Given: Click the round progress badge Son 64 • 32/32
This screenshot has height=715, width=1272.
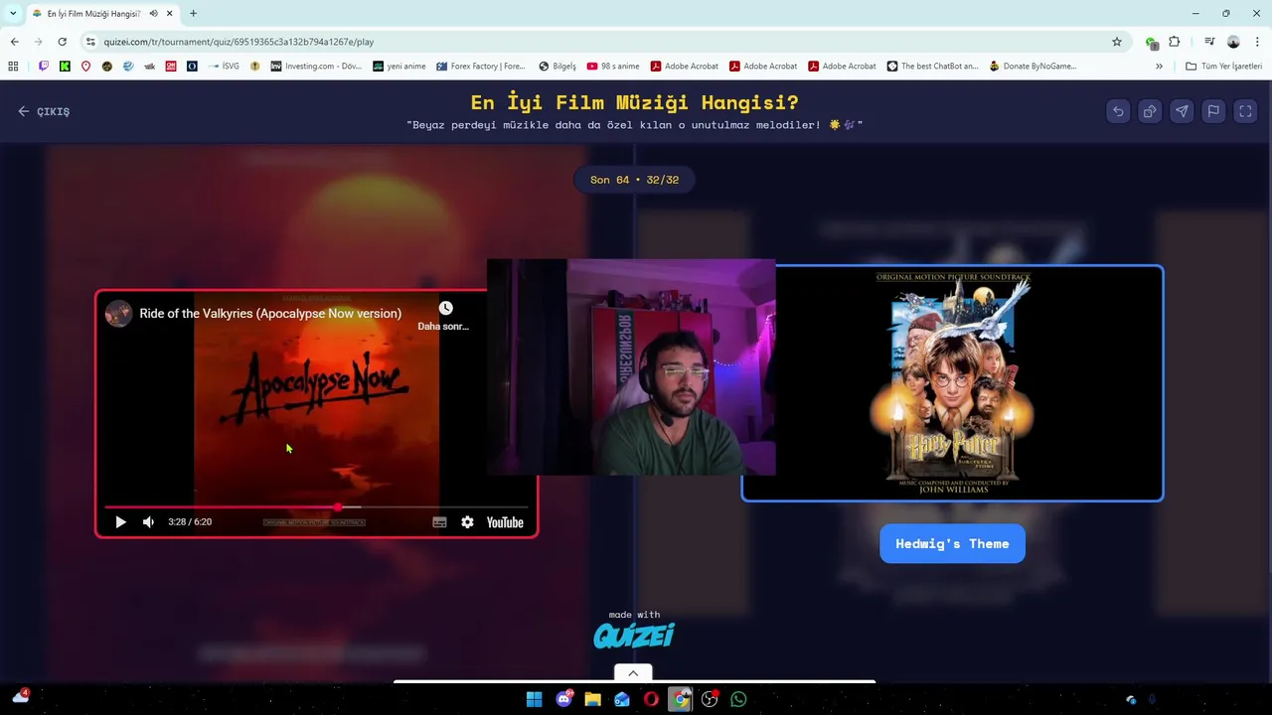Looking at the screenshot, I should point(634,180).
